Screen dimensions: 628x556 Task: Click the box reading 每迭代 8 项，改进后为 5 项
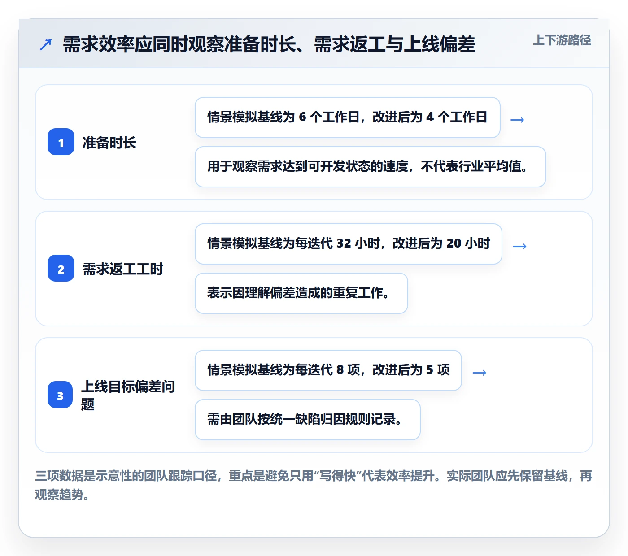(328, 370)
